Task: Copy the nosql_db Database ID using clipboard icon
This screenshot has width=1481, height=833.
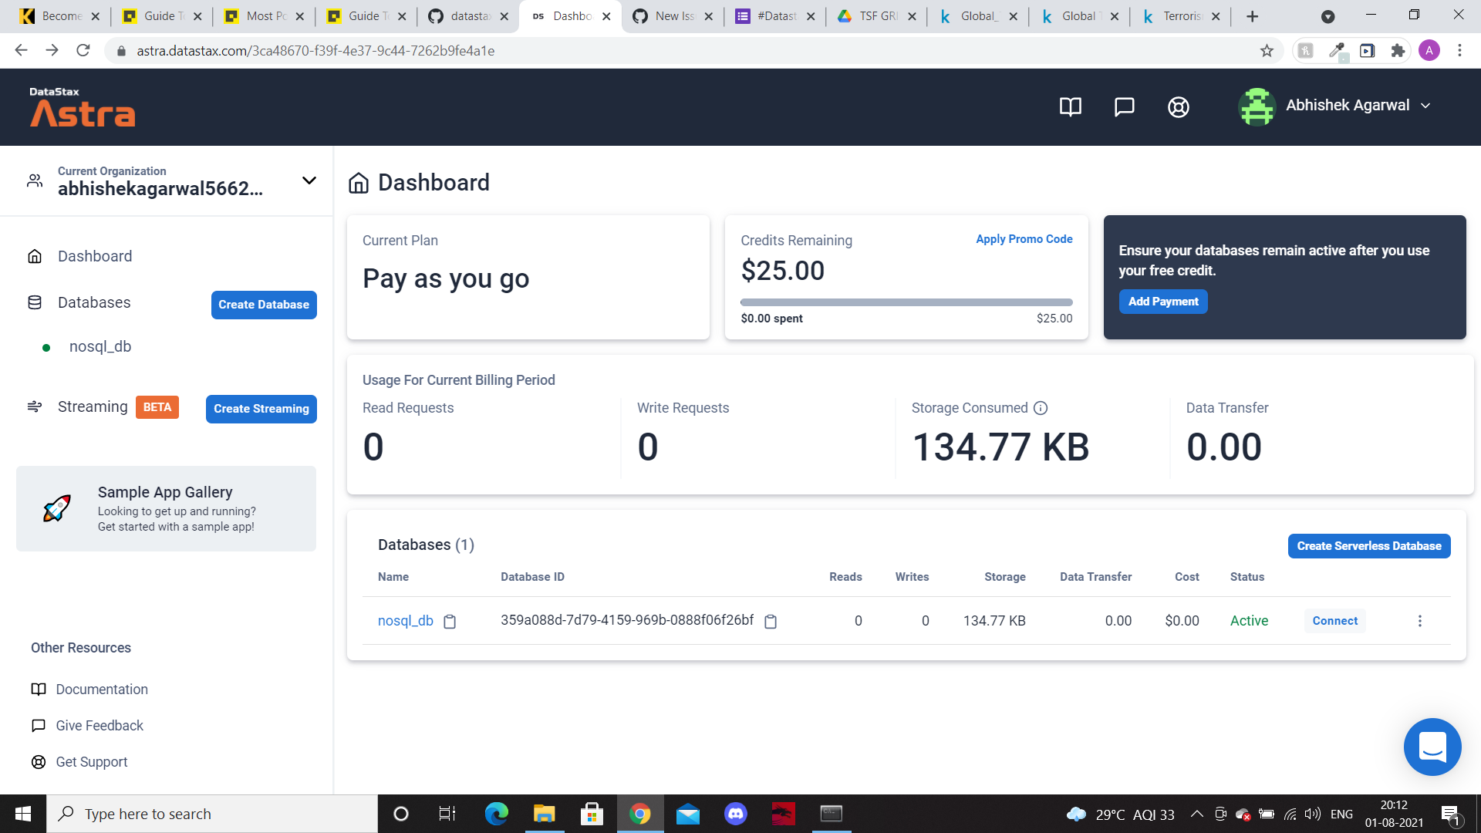Action: tap(771, 621)
